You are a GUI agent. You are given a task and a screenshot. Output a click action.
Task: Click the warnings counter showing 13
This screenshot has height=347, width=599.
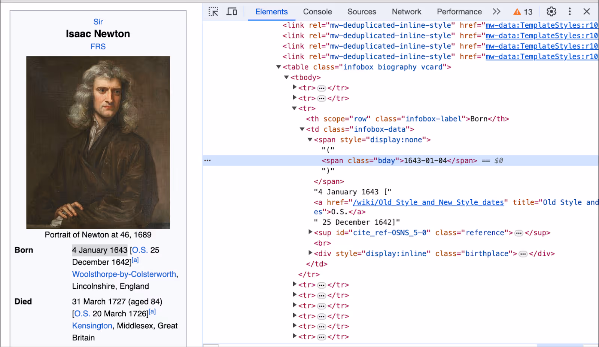pyautogui.click(x=523, y=12)
